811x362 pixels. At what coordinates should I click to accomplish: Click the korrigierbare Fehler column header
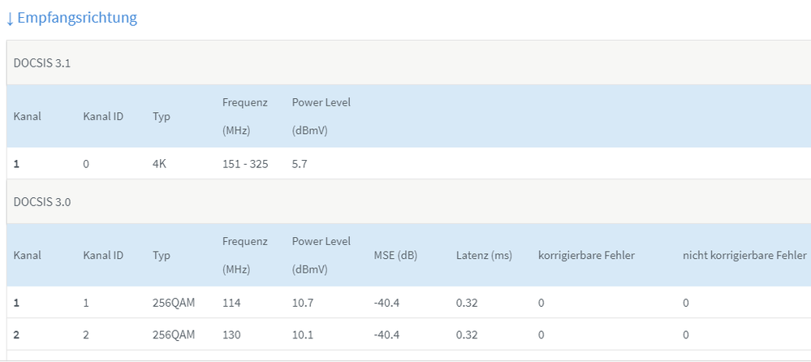click(x=586, y=255)
